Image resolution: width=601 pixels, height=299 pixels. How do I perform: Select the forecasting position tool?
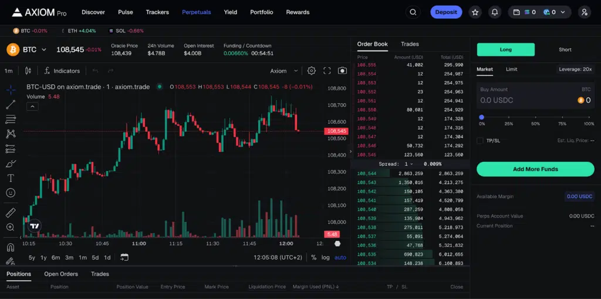(11, 149)
